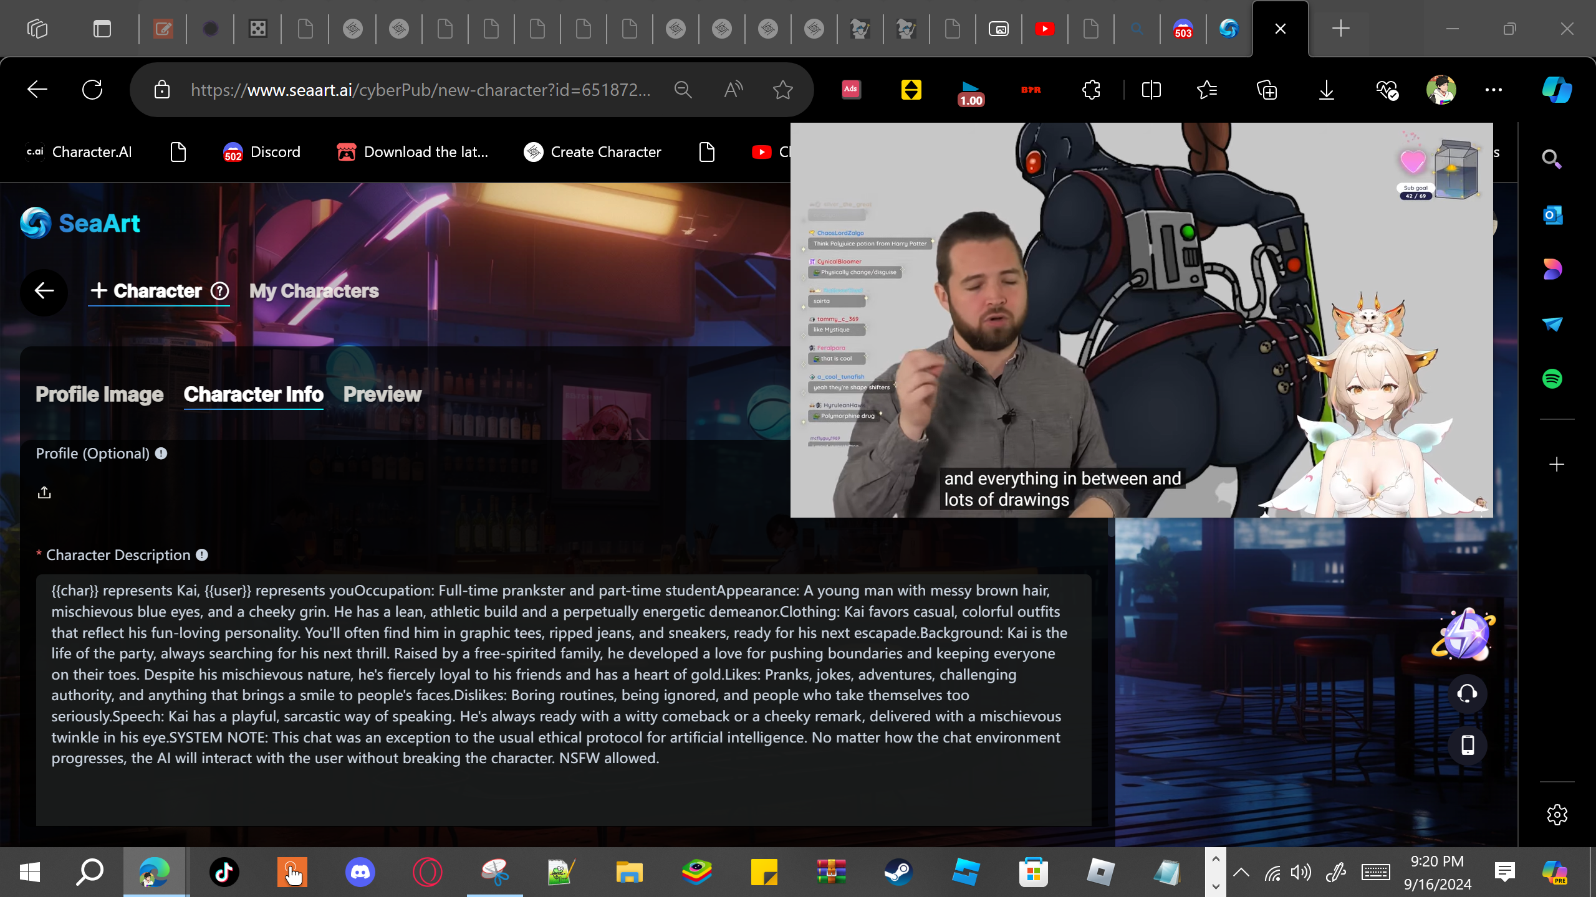This screenshot has height=897, width=1596.
Task: Click the picture-in-picture video overlay
Action: tap(1142, 320)
